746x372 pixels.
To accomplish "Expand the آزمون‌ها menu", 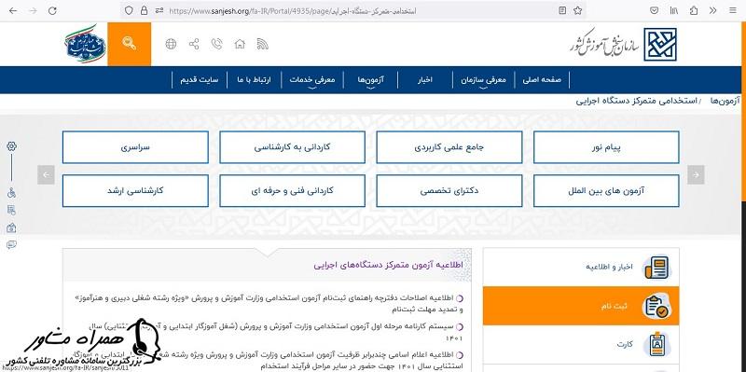I will (370, 80).
